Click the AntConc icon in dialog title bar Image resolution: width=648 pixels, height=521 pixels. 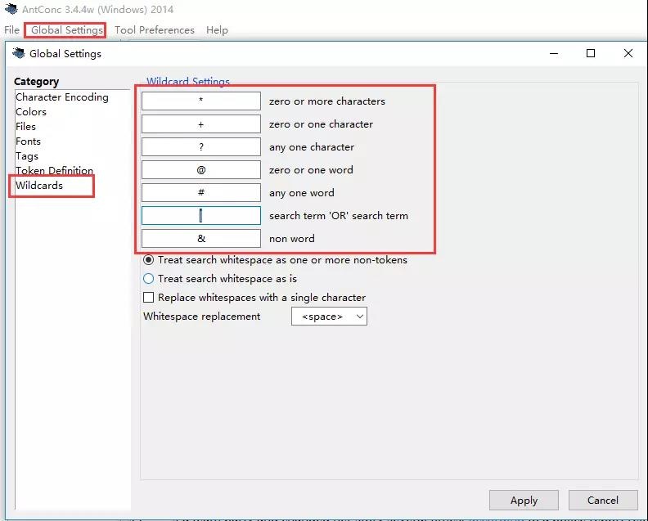(18, 53)
